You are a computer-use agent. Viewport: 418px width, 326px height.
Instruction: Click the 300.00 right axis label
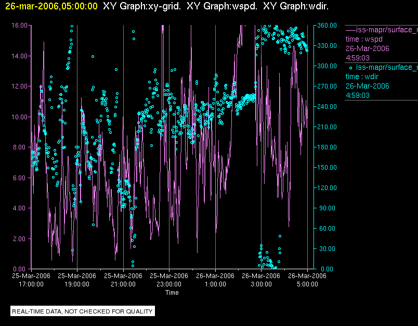[327, 66]
